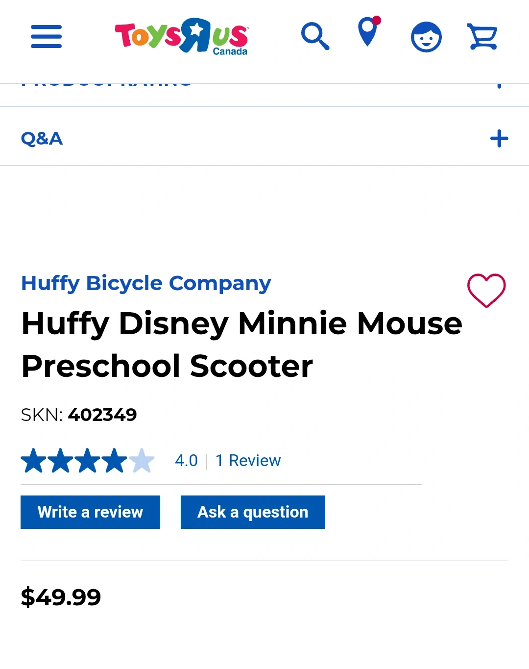Tap the cut-off Product Rating heading

click(106, 85)
